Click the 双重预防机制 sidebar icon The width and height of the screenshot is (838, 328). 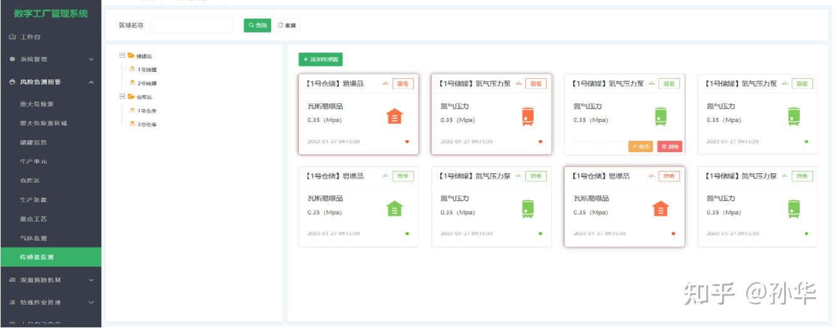[x=13, y=280]
